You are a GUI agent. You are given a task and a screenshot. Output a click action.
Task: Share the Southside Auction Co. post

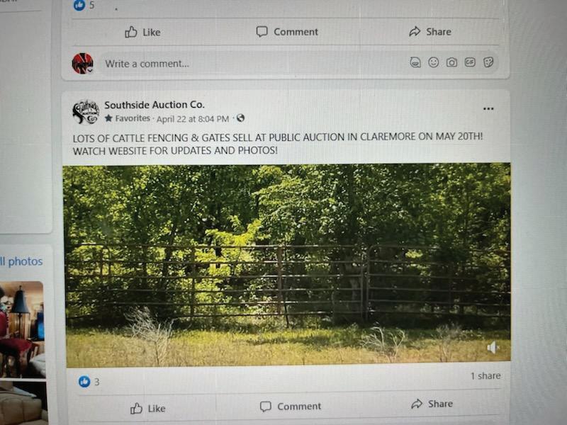432,404
